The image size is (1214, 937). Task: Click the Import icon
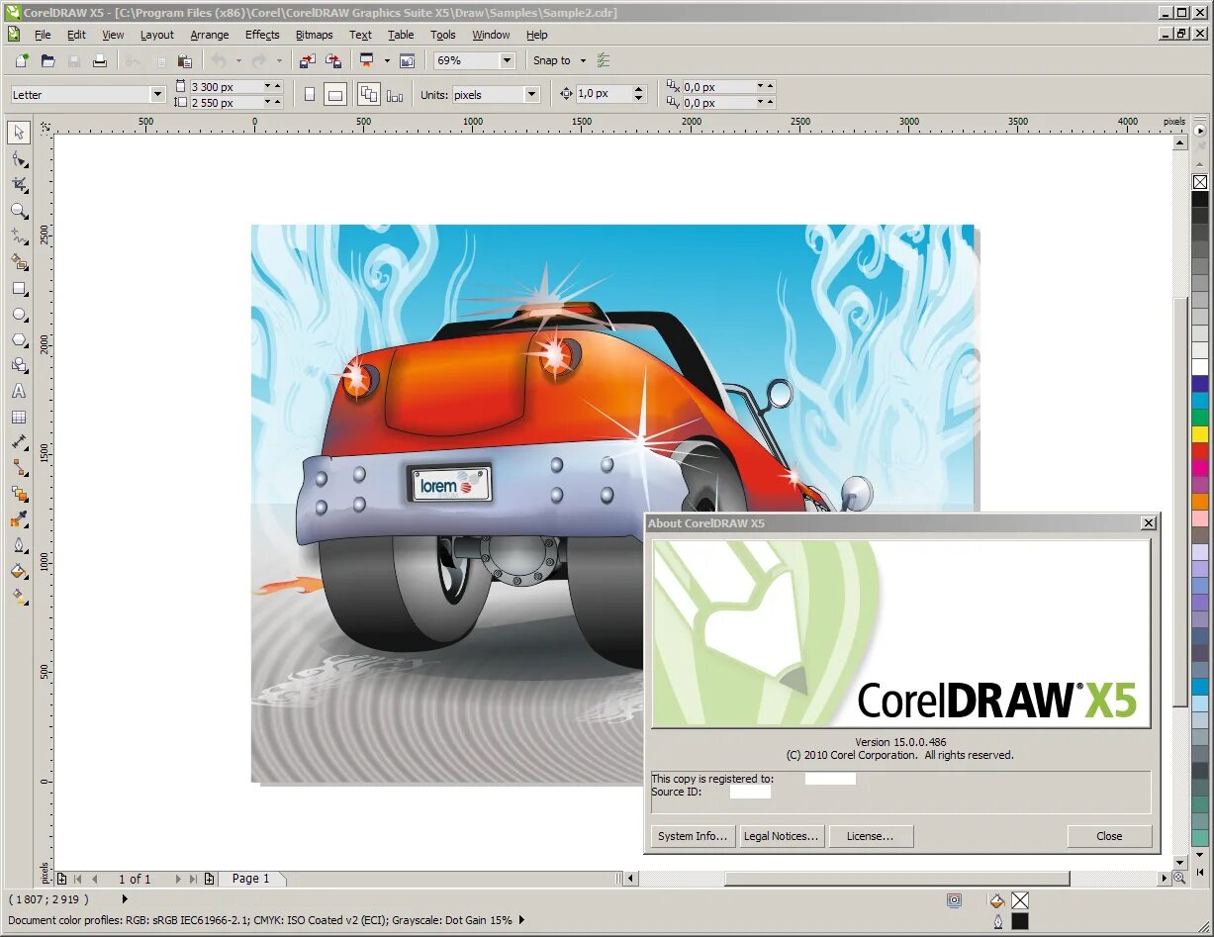point(307,60)
